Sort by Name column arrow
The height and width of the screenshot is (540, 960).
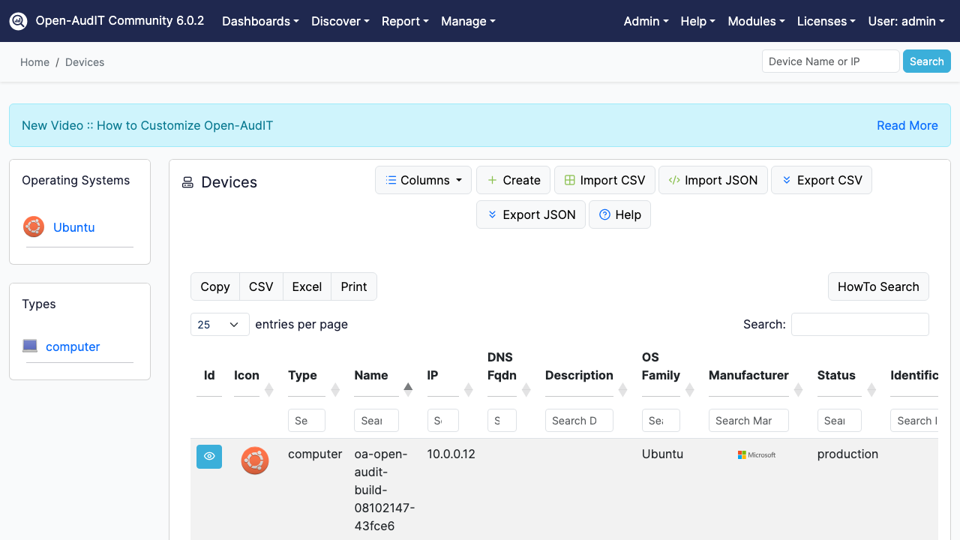[408, 388]
